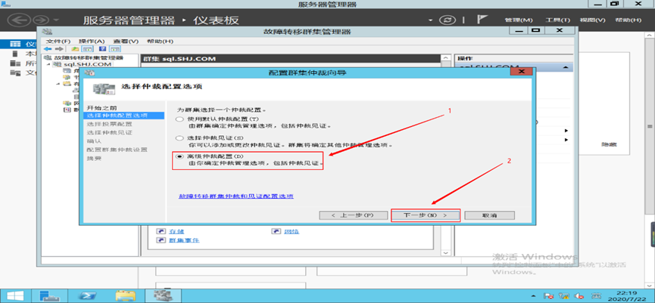Click the cluster manager title bar icon
The image size is (655, 303).
[x=47, y=31]
